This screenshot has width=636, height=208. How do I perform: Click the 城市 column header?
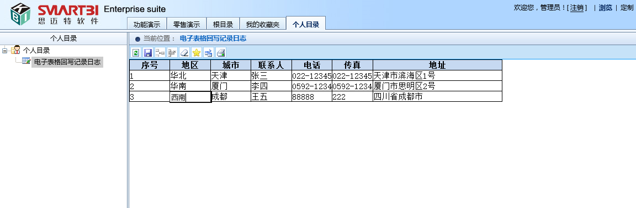pos(231,65)
